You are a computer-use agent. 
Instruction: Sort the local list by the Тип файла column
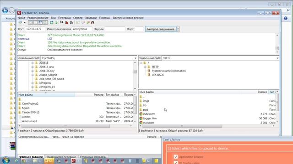(x=112, y=95)
